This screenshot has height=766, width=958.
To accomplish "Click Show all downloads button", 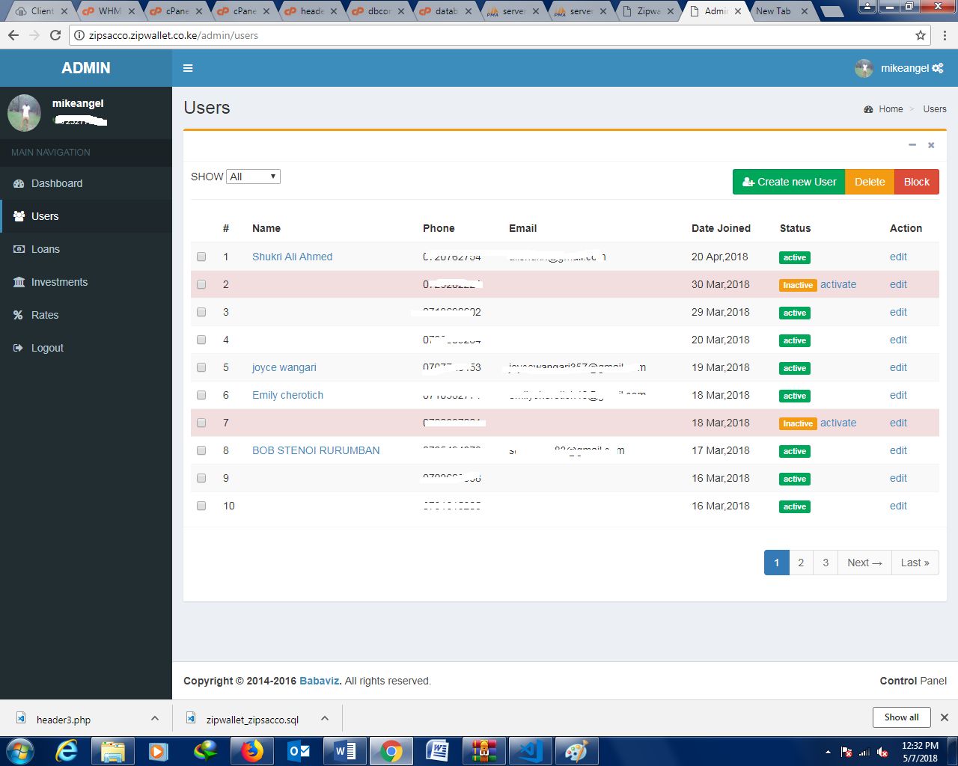I will (901, 717).
